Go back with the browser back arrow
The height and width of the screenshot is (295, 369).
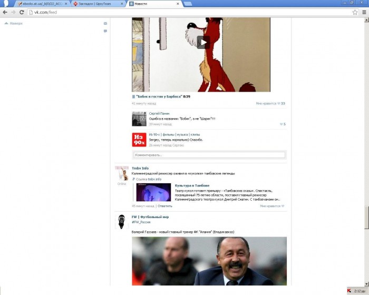click(x=5, y=12)
